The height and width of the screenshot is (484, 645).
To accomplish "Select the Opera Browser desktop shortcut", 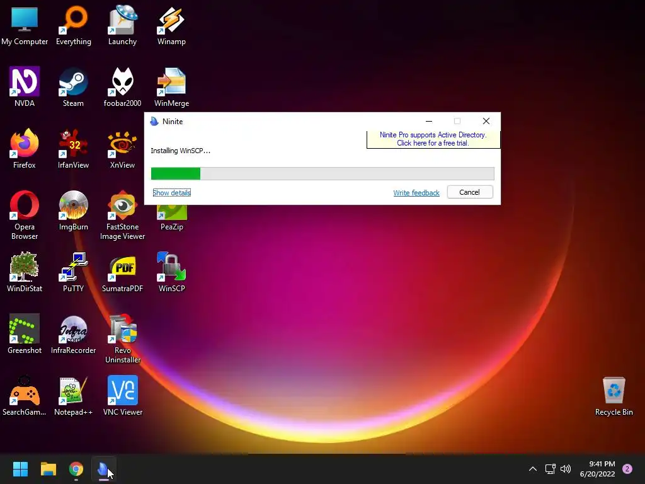I will tap(25, 215).
